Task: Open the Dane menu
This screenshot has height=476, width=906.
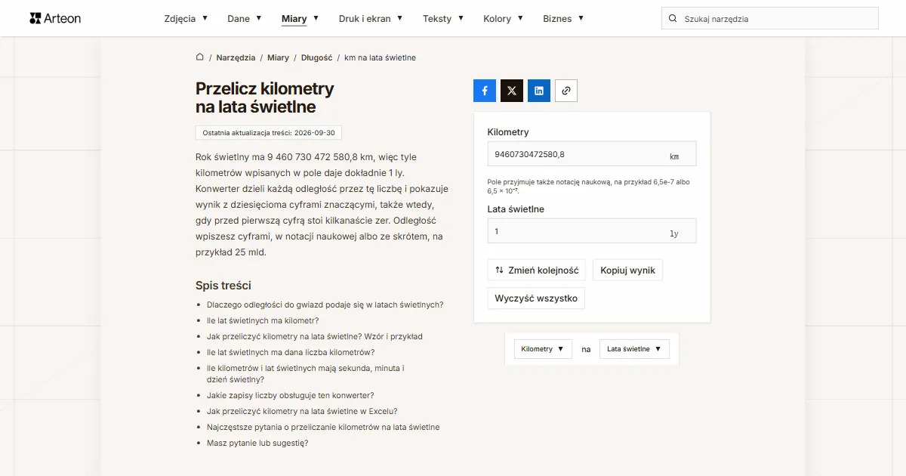Action: [x=245, y=19]
